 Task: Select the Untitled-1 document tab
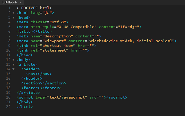click(9, 2)
